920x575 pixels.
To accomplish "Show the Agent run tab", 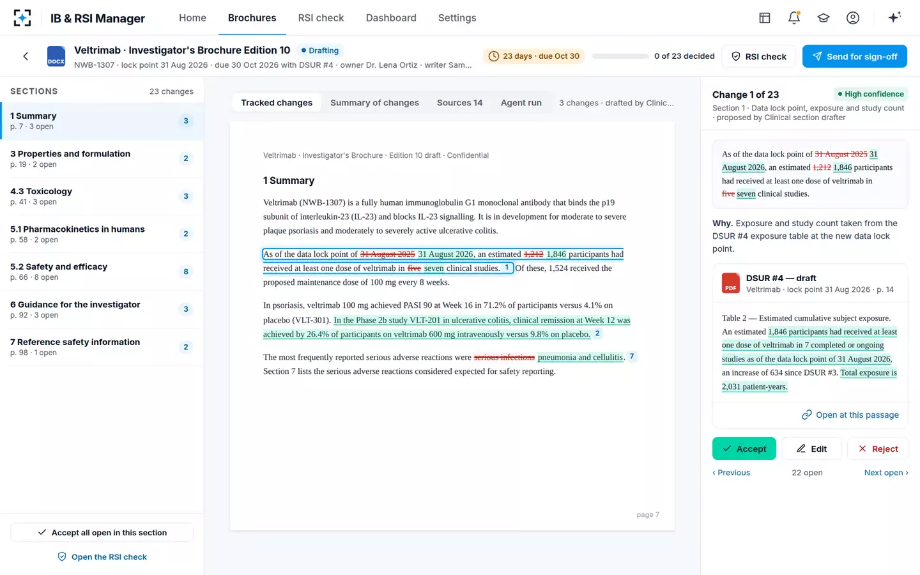I will click(521, 103).
